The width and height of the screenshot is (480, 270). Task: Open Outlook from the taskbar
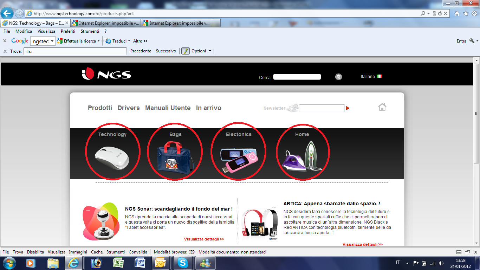click(161, 263)
